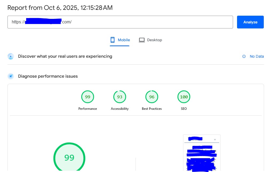275x172 pixels.
Task: Select the Performance score gauge showing 99
Action: pyautogui.click(x=88, y=97)
